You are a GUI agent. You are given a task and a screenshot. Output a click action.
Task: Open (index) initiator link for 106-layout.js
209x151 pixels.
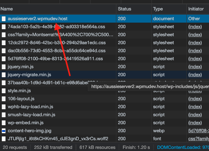click(195, 99)
